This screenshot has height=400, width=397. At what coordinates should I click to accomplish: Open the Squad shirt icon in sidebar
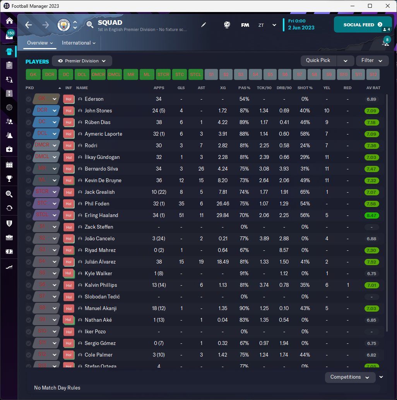(9, 52)
